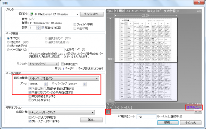Select ページ指定(G) radio button
This screenshot has width=206, height=129.
[x=8, y=50]
